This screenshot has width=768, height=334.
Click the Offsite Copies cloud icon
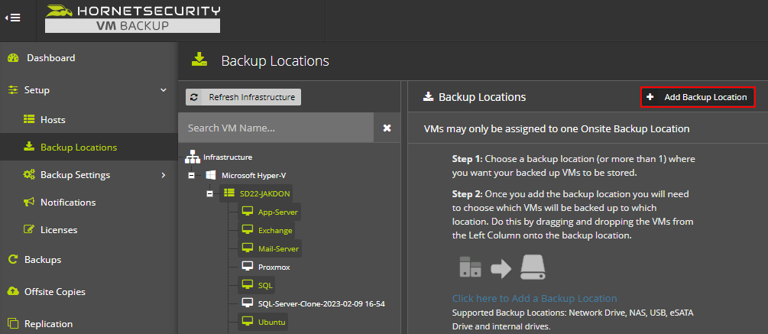pos(13,291)
